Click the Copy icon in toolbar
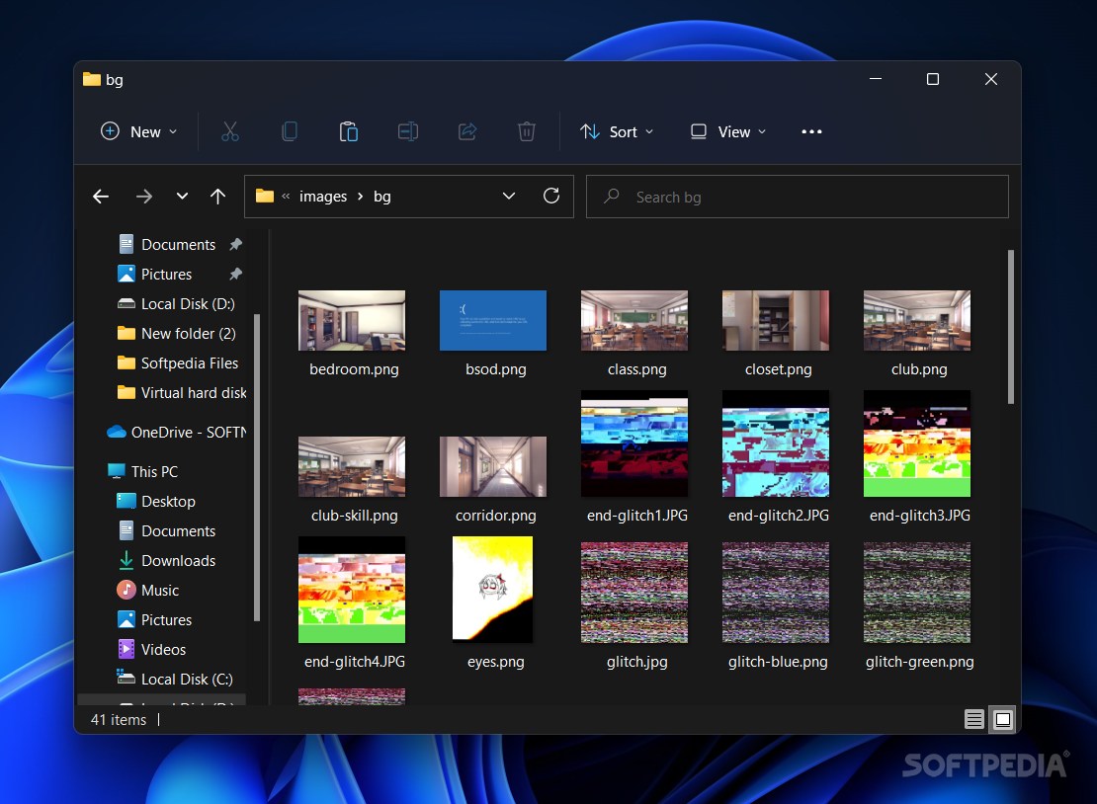1097x804 pixels. (289, 131)
